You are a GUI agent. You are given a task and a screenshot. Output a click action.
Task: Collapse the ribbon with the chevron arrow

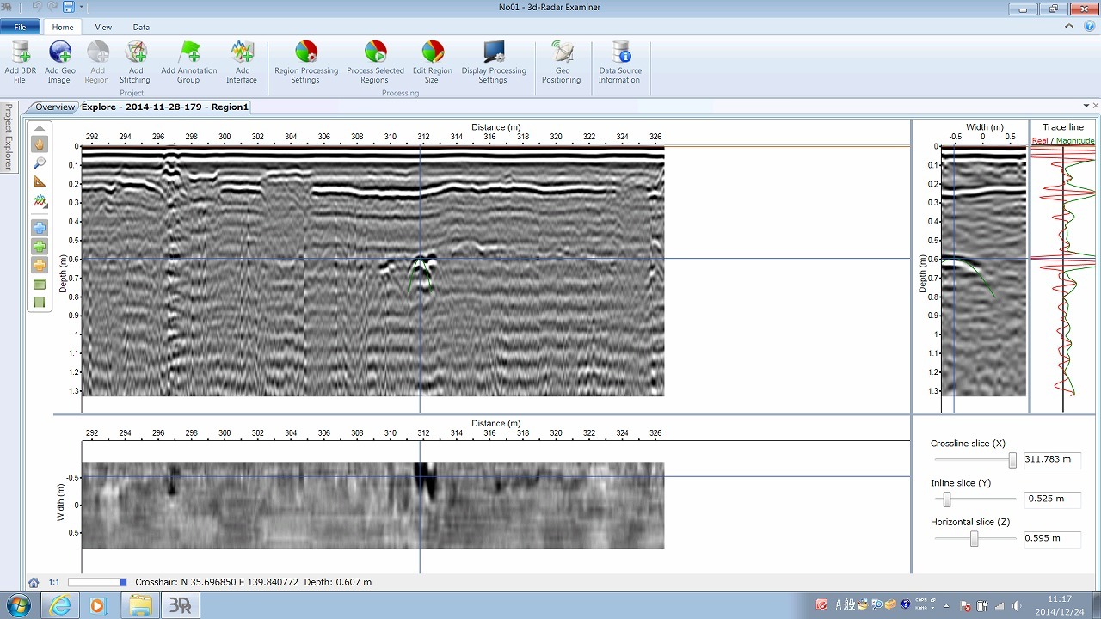[1070, 27]
